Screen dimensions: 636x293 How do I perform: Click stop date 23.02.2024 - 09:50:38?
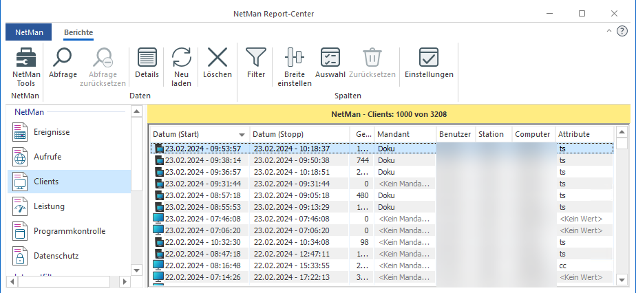click(x=292, y=160)
